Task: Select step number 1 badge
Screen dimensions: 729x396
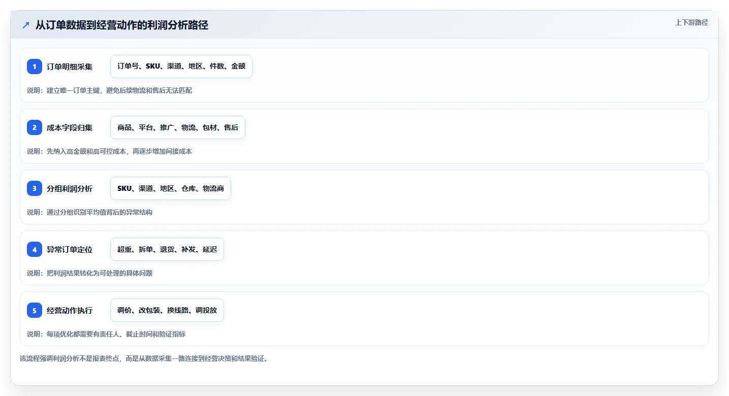Action: 35,67
